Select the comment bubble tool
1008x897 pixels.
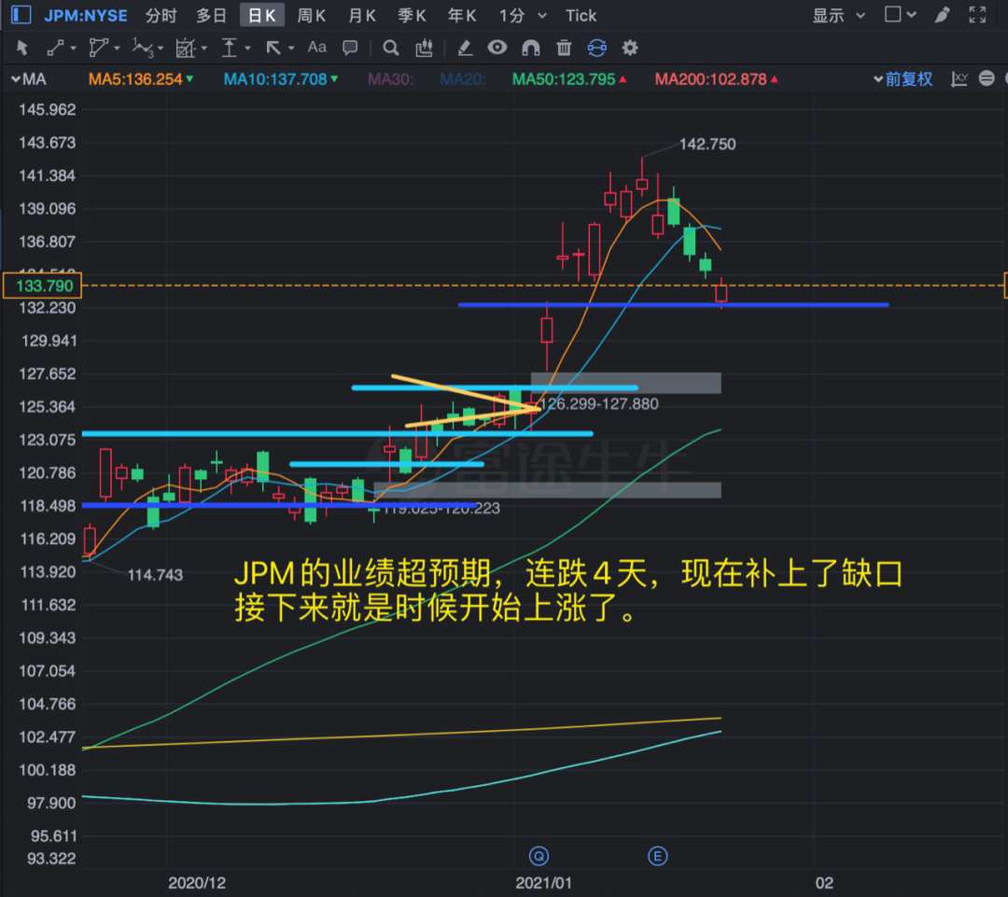click(x=350, y=49)
